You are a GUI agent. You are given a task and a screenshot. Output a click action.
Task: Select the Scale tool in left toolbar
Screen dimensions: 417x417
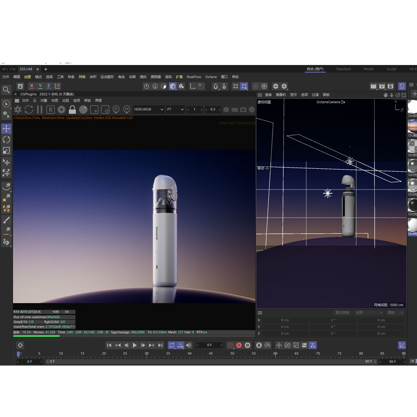pos(6,151)
